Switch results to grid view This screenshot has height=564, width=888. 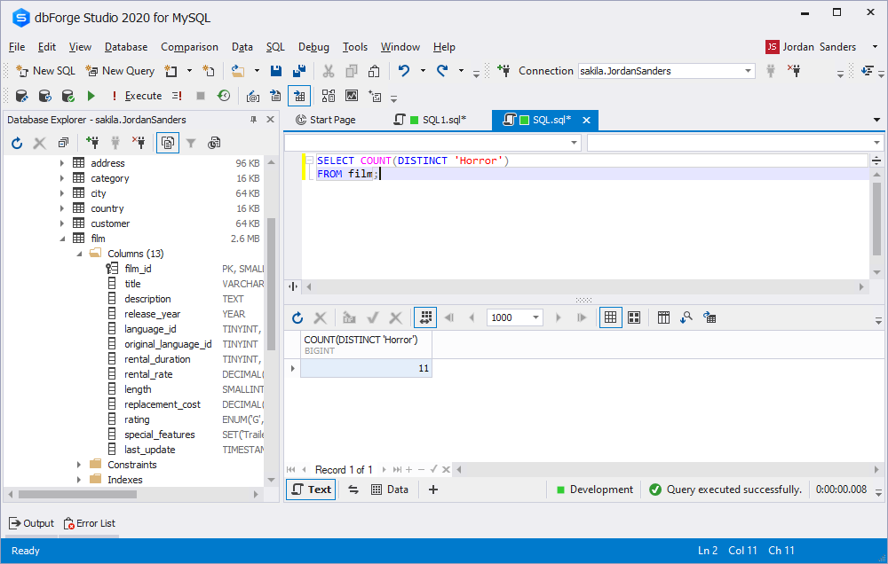coord(610,317)
